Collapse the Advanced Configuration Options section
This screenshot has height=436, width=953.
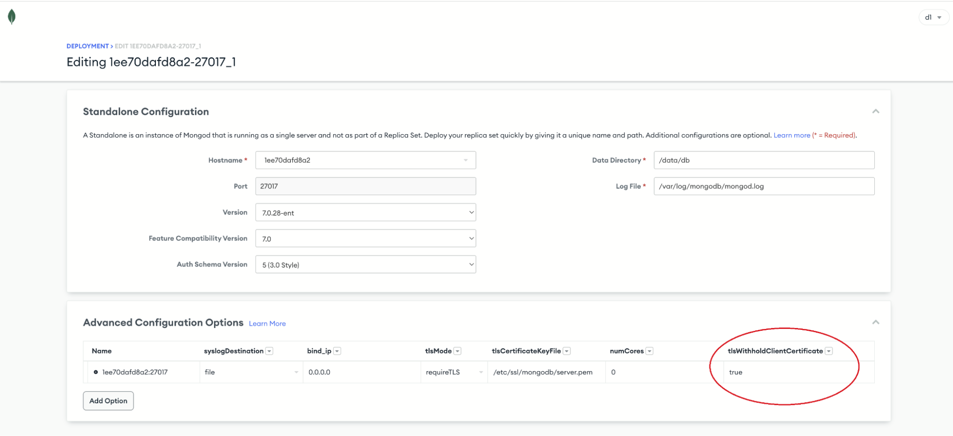pyautogui.click(x=875, y=322)
